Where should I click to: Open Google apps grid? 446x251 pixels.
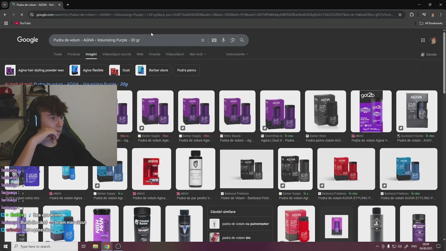(423, 40)
